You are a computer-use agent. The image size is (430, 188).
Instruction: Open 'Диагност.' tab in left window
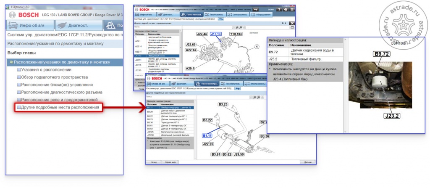click(x=78, y=26)
